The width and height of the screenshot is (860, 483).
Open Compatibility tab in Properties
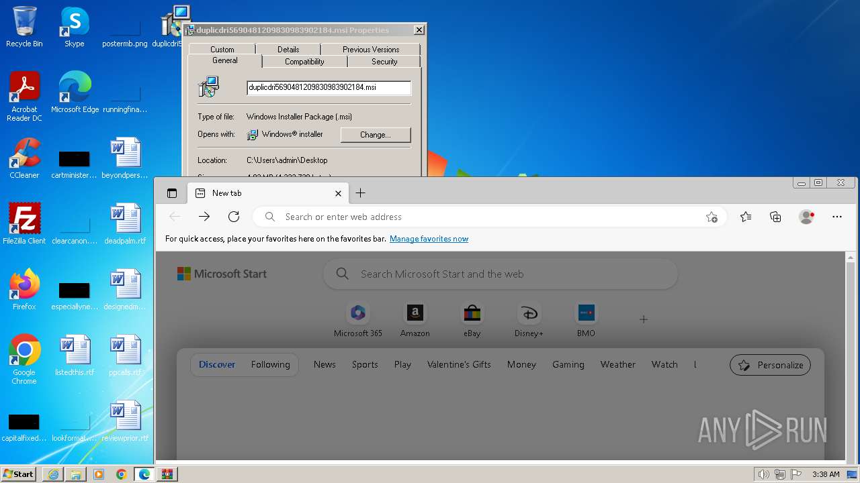coord(304,61)
